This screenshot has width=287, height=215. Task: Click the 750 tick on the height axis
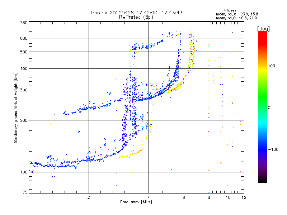[x=24, y=23]
